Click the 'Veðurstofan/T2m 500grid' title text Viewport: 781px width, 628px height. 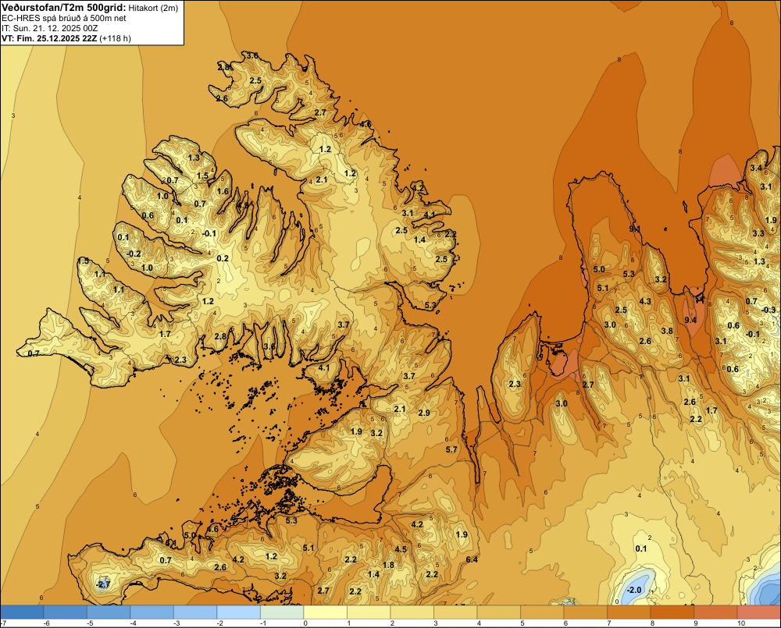(x=63, y=7)
